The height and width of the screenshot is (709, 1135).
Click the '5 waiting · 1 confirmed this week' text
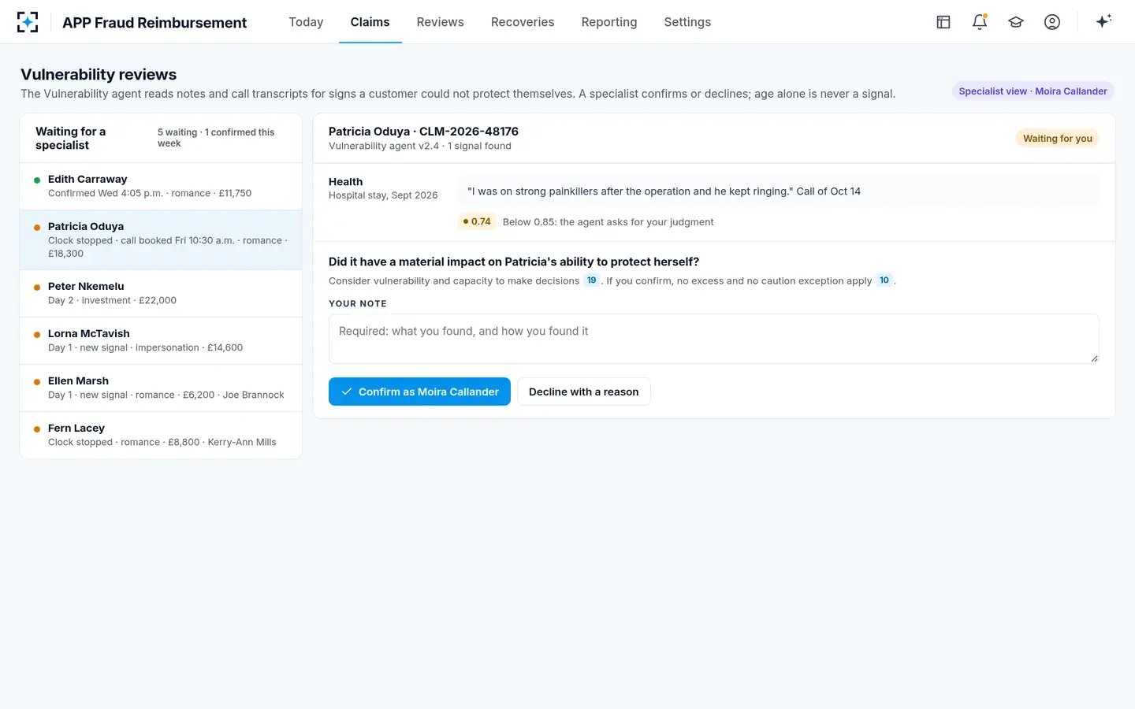tap(216, 138)
